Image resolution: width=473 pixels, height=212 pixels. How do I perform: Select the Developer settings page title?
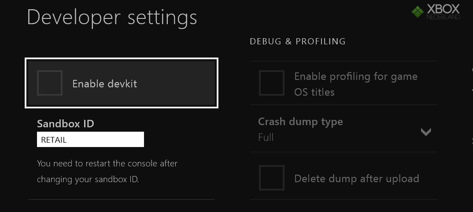(x=112, y=17)
